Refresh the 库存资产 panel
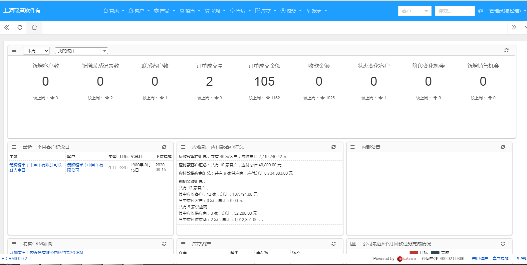 (x=333, y=244)
